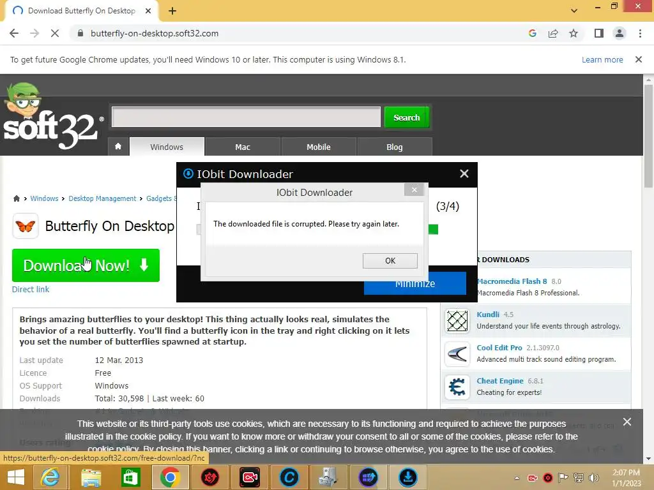Open the Windows Start button
654x490 pixels.
tap(16, 477)
